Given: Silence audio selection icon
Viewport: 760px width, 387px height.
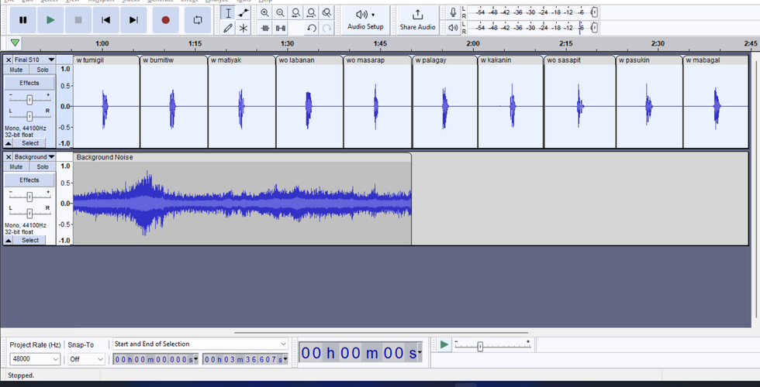Looking at the screenshot, I should (x=280, y=29).
